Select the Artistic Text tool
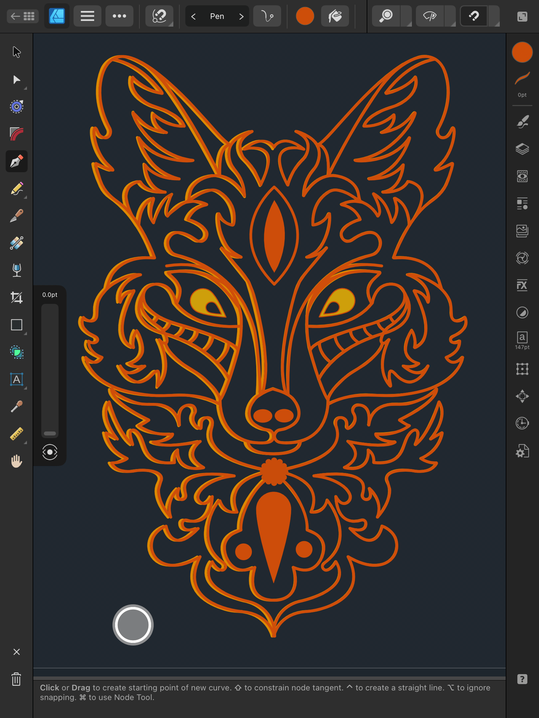 click(x=16, y=379)
